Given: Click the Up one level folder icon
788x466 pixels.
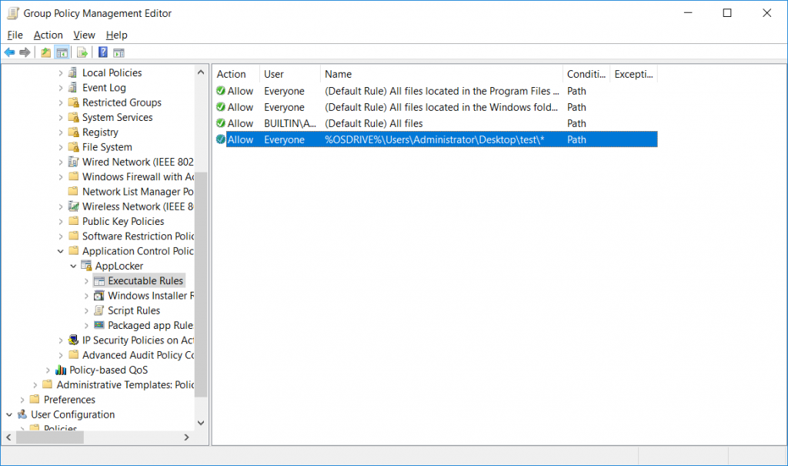Looking at the screenshot, I should point(45,52).
